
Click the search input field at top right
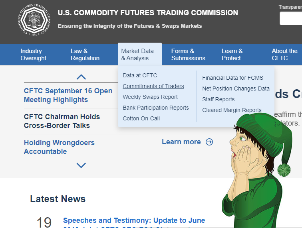pos(291,18)
